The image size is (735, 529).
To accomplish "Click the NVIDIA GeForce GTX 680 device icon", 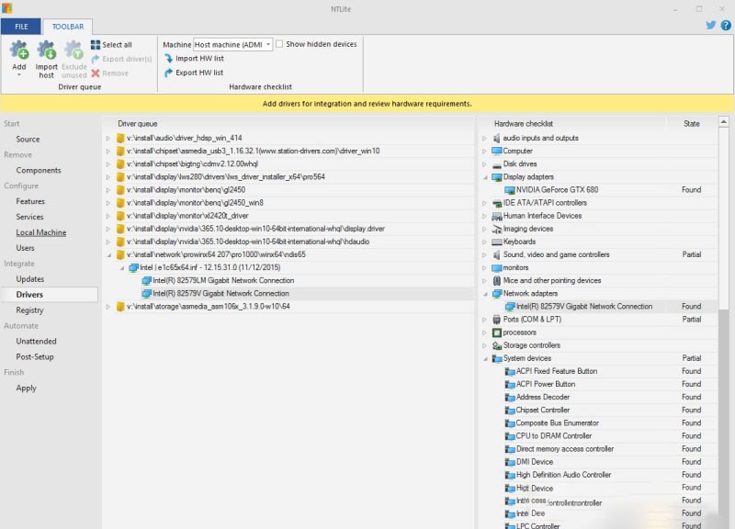I will (x=510, y=190).
